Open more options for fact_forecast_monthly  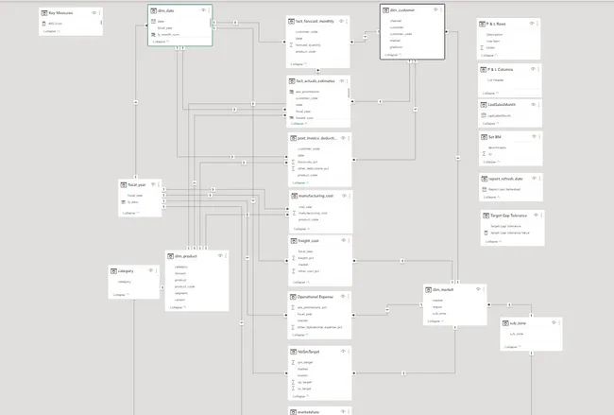347,20
